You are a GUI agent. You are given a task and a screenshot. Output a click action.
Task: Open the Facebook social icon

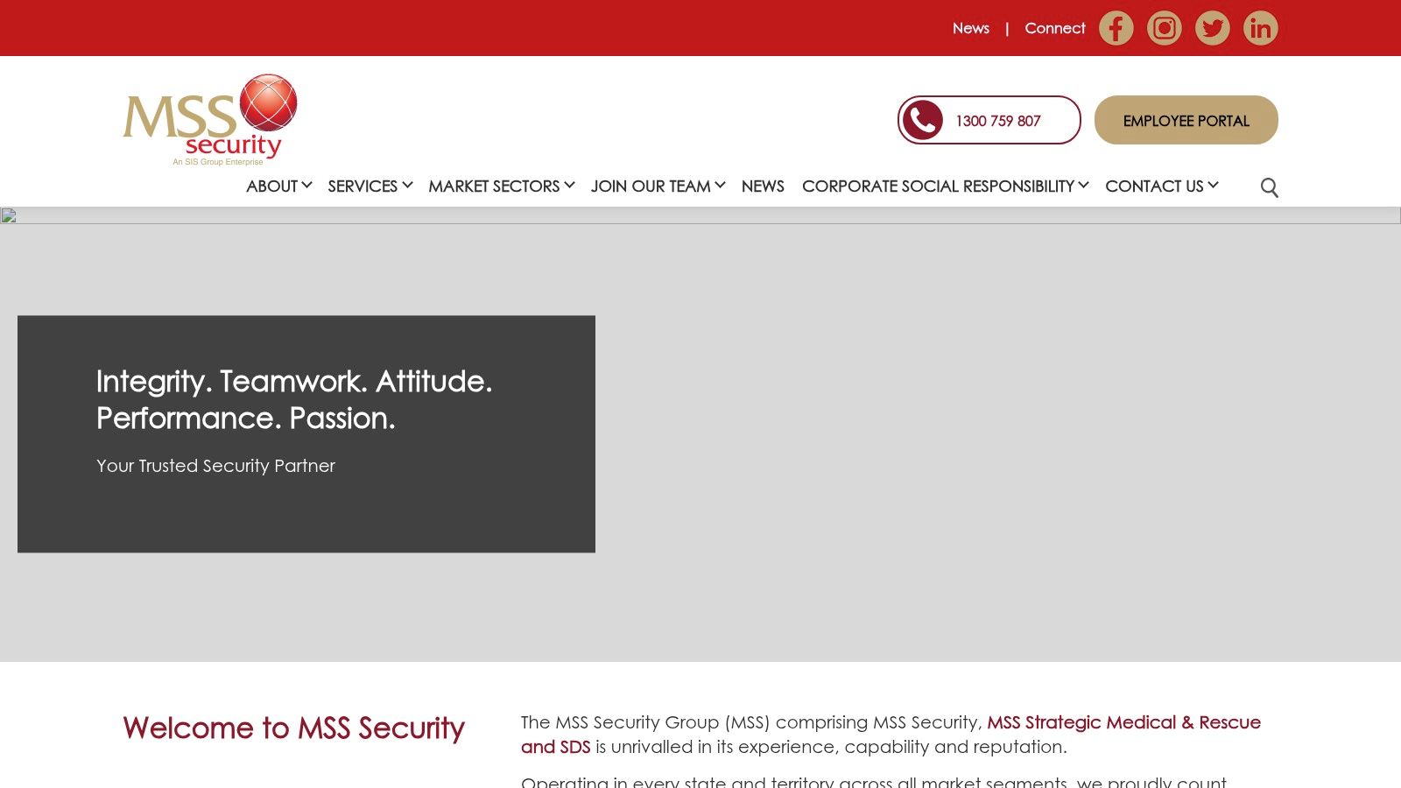[x=1116, y=28]
